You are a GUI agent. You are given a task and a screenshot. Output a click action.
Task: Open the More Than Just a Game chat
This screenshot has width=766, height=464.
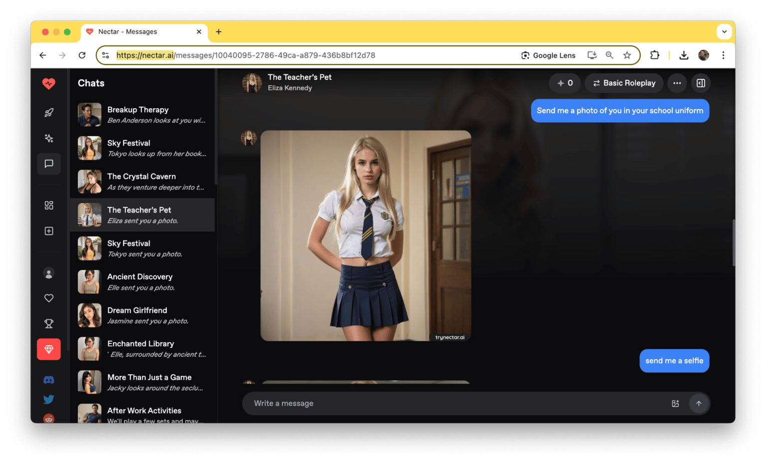tap(143, 382)
